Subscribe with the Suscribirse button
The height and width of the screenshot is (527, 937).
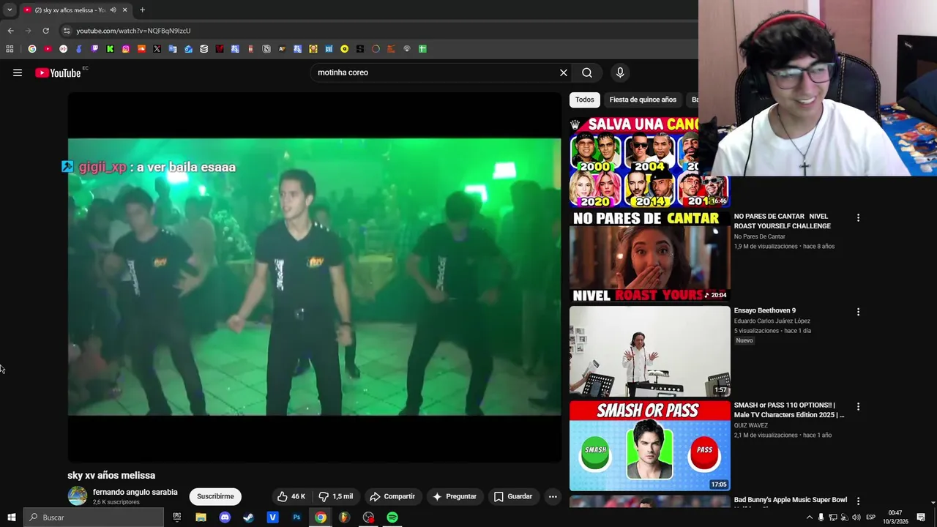(x=215, y=496)
